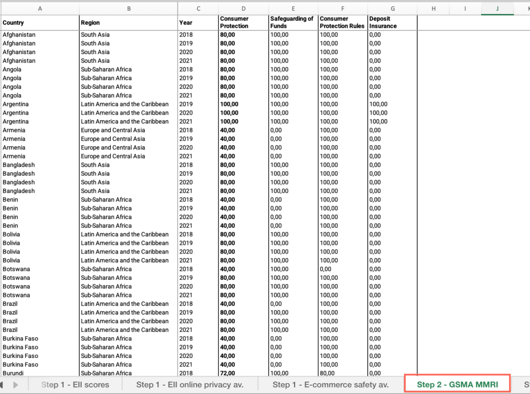Select the Botswana country cell for 2020

coord(40,287)
